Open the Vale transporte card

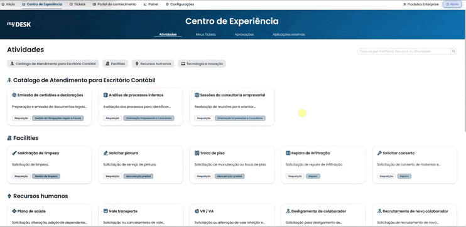141,215
